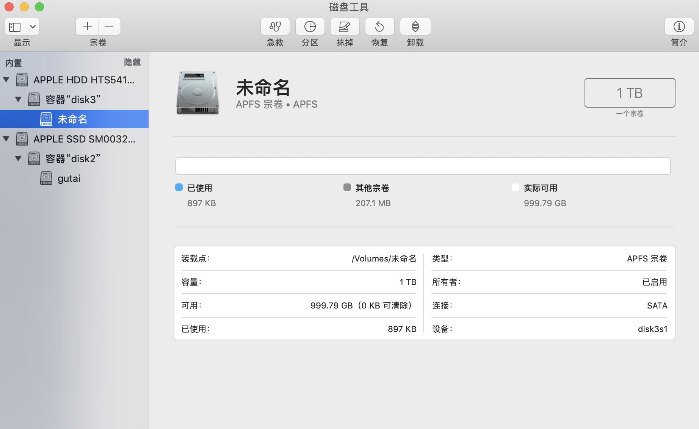Click the blue 已使用 color swatch

point(179,188)
